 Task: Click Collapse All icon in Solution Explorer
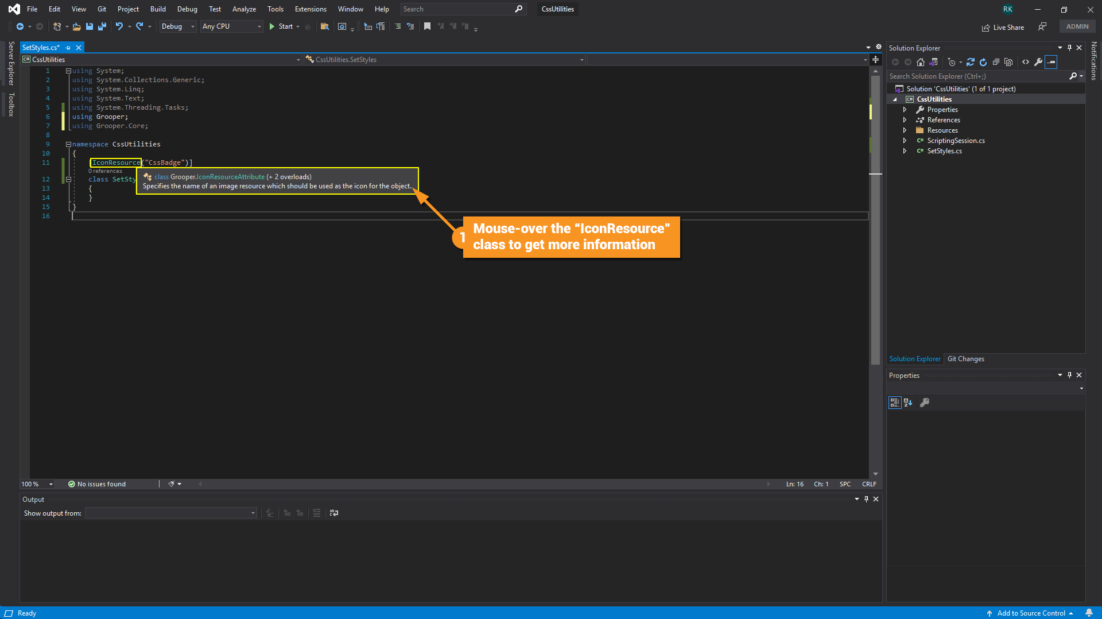[996, 62]
